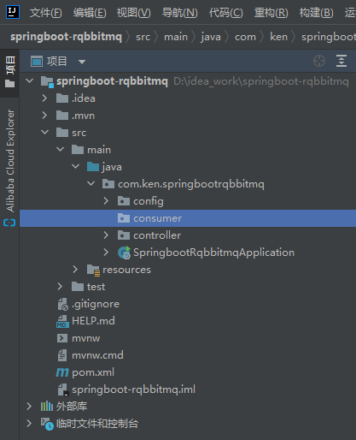Open the 文件(F) menu
The width and height of the screenshot is (356, 440).
tap(46, 13)
